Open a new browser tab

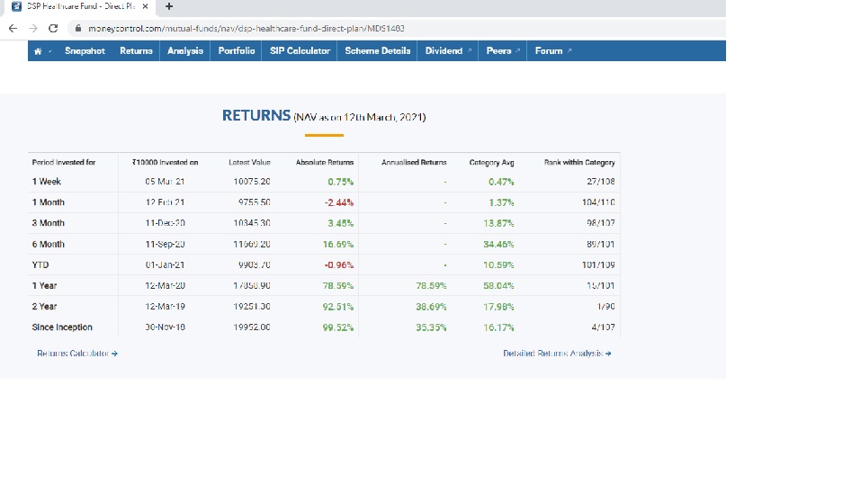click(x=169, y=6)
